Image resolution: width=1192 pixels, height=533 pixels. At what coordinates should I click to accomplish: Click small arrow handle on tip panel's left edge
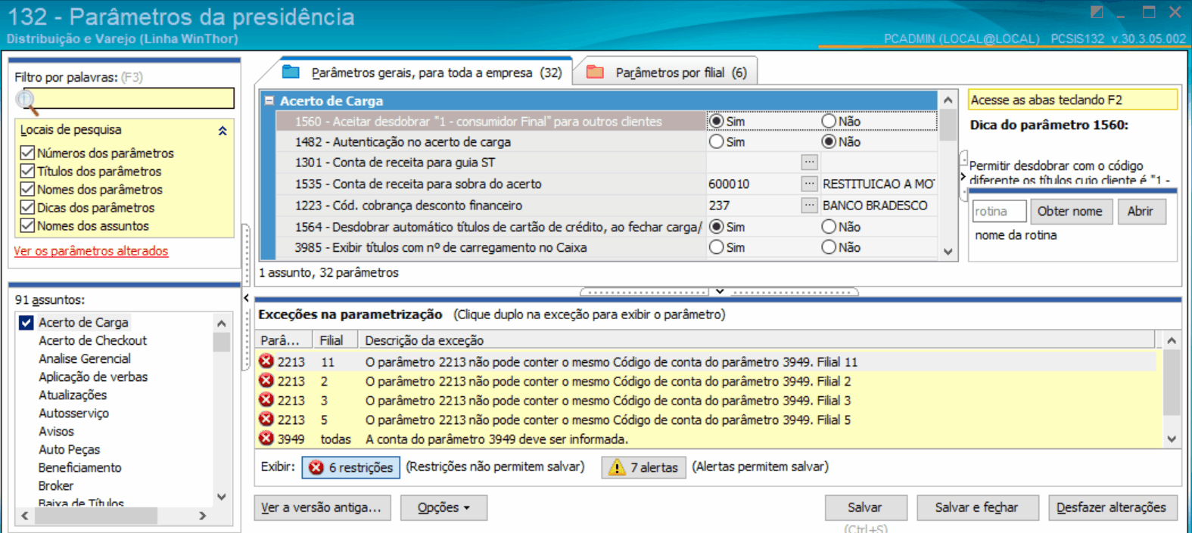click(963, 177)
